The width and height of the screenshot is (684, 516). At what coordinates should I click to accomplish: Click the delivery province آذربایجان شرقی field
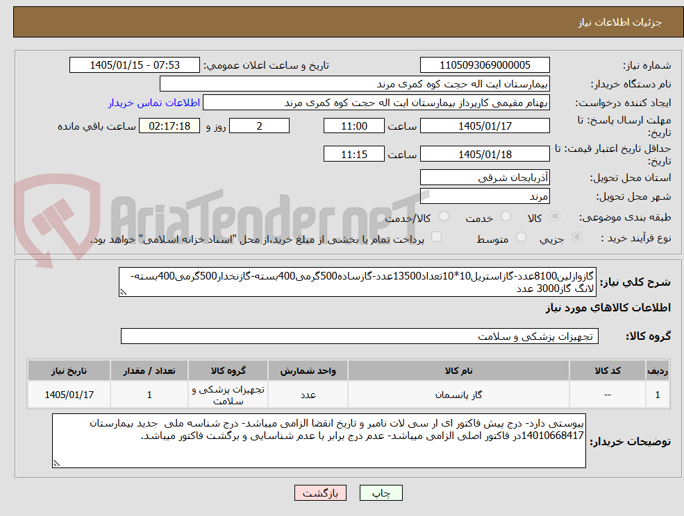(x=485, y=178)
